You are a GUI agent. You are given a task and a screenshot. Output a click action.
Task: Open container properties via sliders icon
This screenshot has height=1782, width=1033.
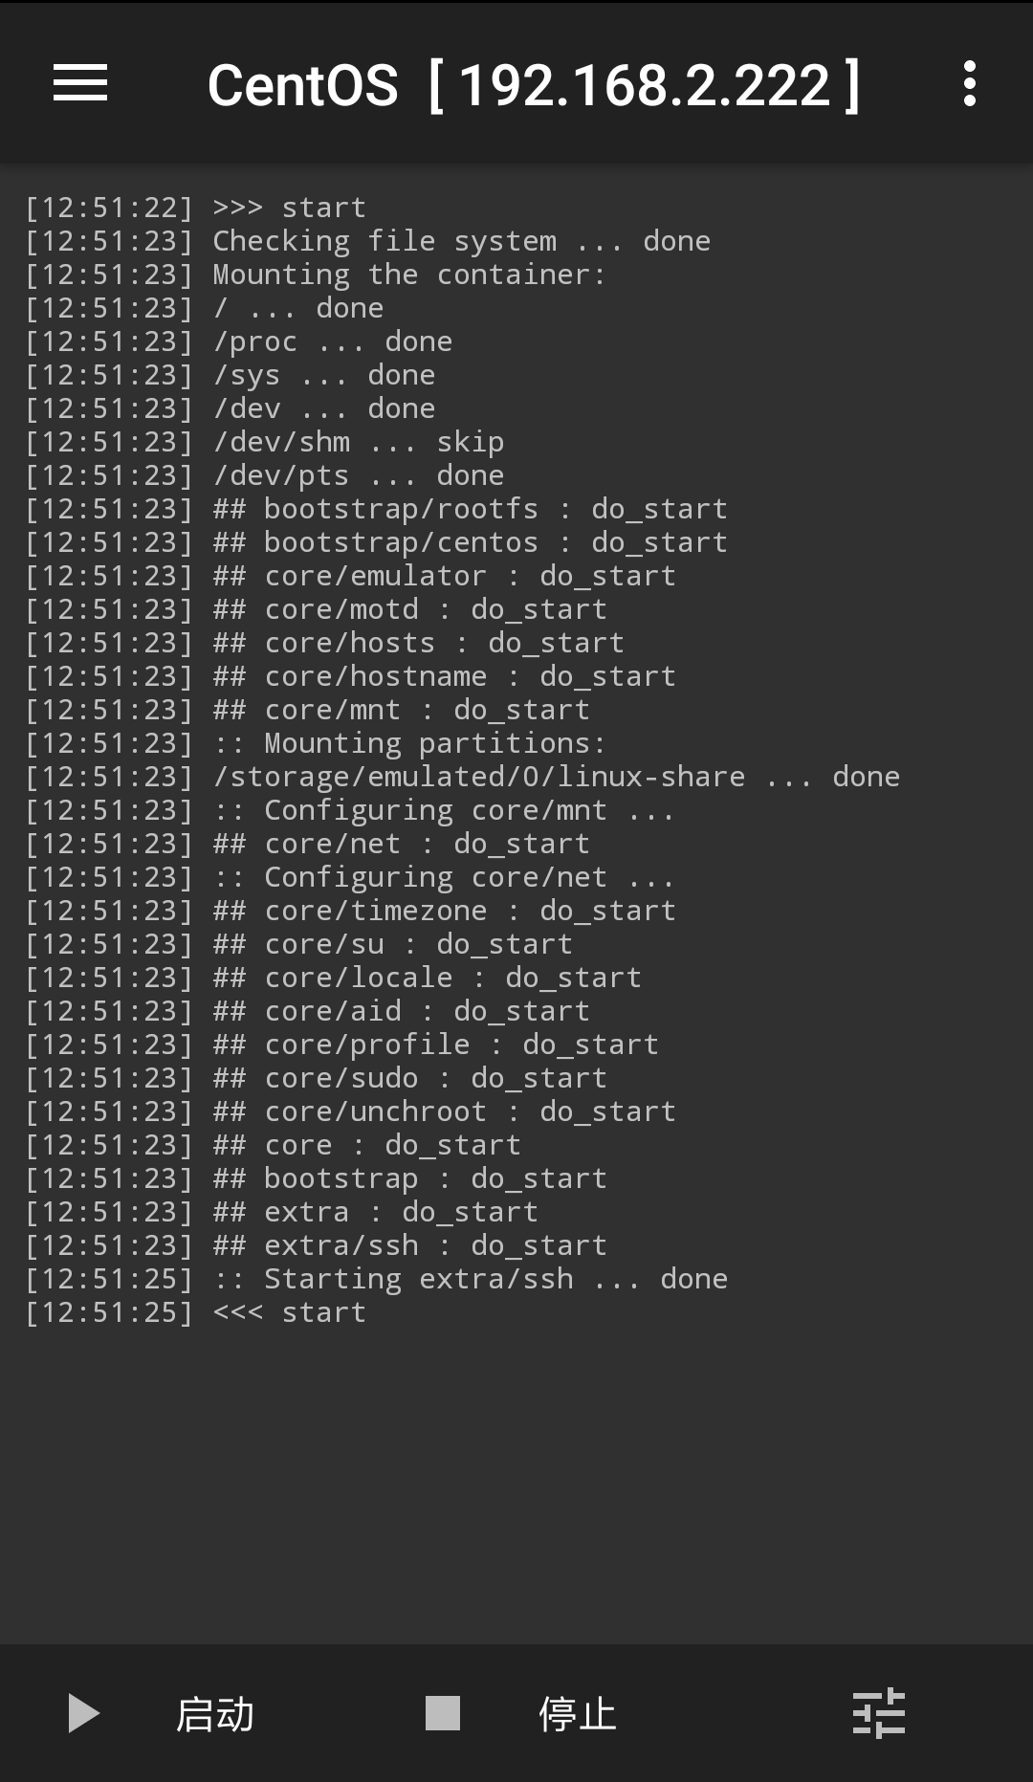(x=878, y=1713)
